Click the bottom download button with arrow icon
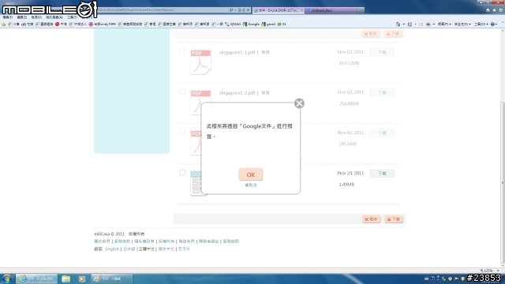The width and height of the screenshot is (505, 284). coord(394,219)
